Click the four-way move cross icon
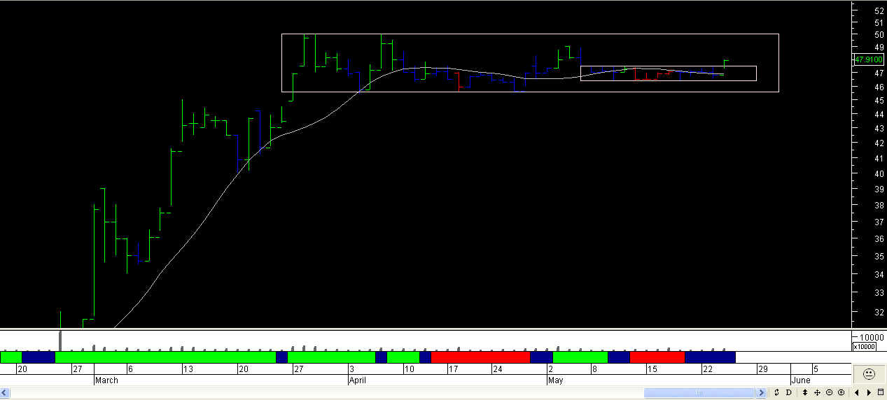This screenshot has height=400, width=887. [x=817, y=392]
